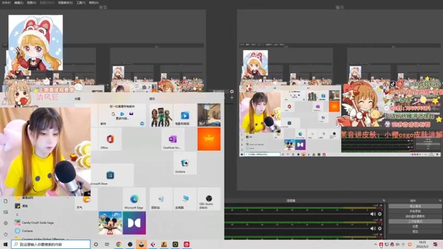Mute the first mixer audio channel
Screen dimensions: 443x249
coord(373,214)
